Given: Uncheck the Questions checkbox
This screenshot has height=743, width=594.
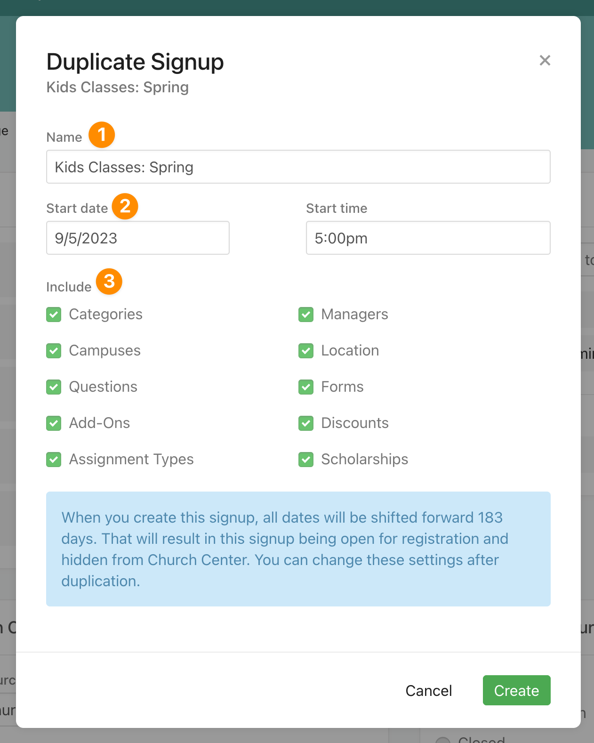Looking at the screenshot, I should (x=54, y=387).
